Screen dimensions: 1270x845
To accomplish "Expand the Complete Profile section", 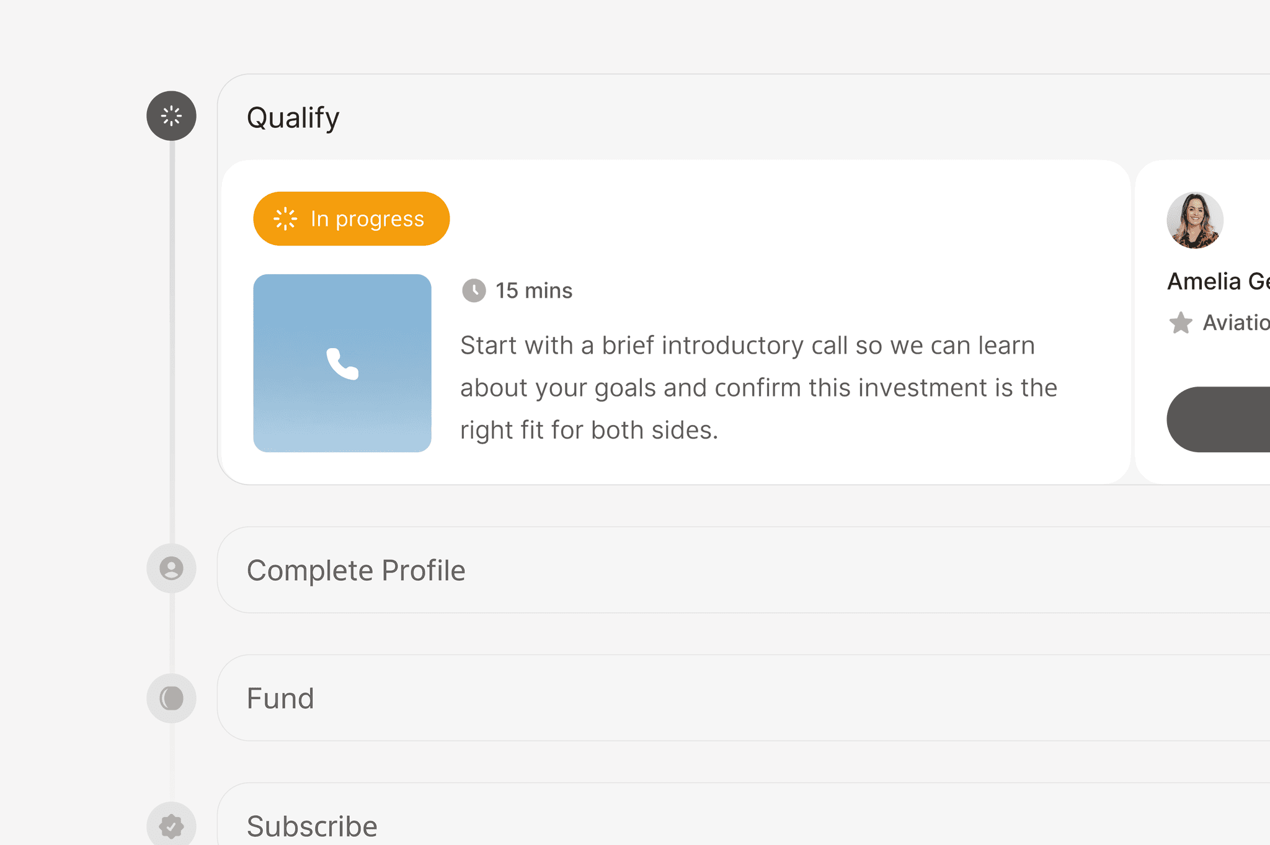I will click(x=744, y=570).
